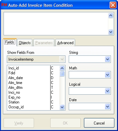Click the expression box scroll down arrow

coord(111,32)
